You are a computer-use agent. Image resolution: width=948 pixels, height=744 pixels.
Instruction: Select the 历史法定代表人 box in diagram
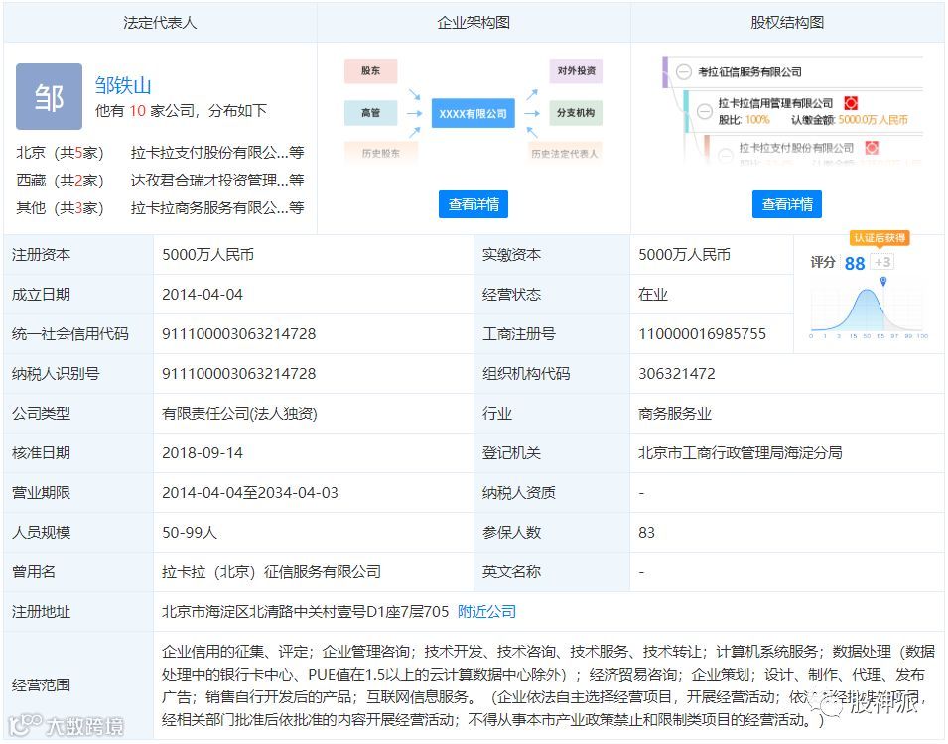coord(565,153)
